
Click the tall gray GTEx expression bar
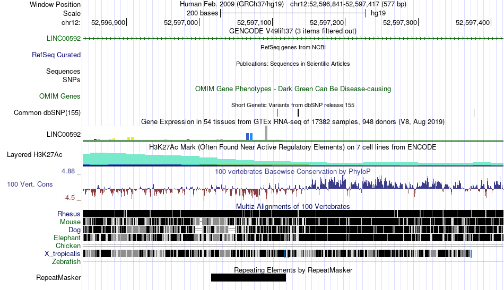pyautogui.click(x=266, y=133)
